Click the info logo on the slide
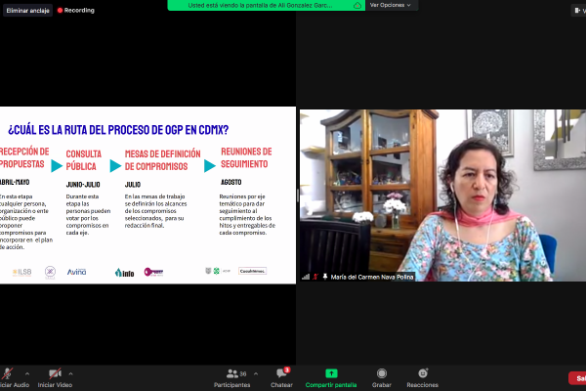This screenshot has width=586, height=391. [124, 273]
